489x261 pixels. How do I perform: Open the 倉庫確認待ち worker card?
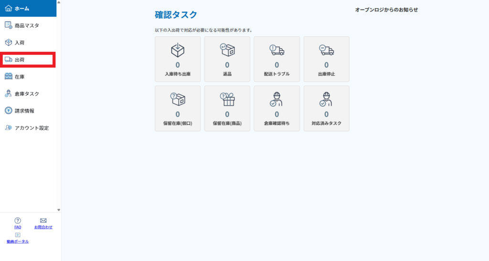276,108
